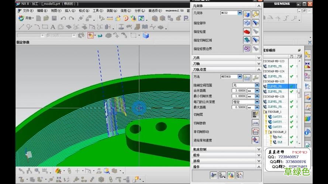Open Feeds and Speeds (进给率和速度) icon

[255, 140]
